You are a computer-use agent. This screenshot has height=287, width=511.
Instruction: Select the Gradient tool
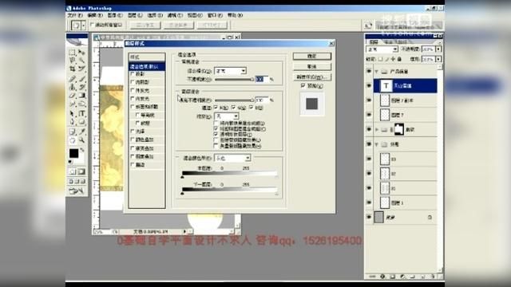coord(81,96)
